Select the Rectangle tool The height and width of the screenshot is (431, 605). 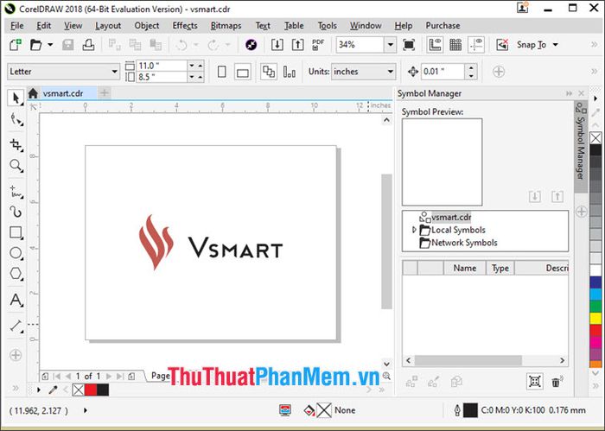16,232
